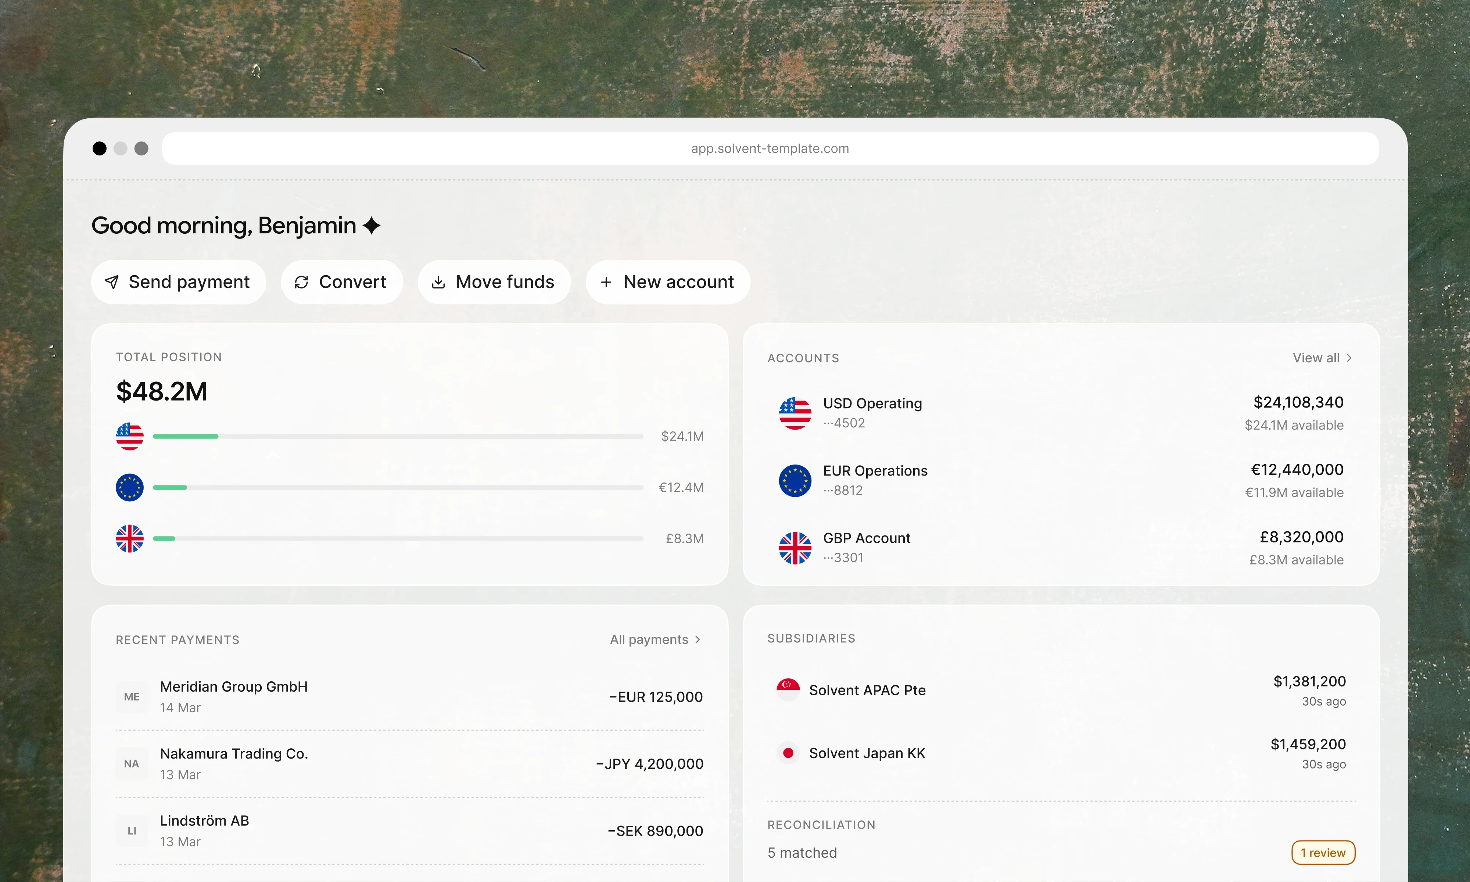
Task: Click the black window control dot
Action: [100, 148]
